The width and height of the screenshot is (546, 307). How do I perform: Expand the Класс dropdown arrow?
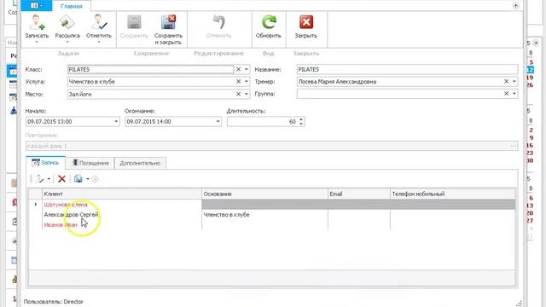pyautogui.click(x=247, y=69)
